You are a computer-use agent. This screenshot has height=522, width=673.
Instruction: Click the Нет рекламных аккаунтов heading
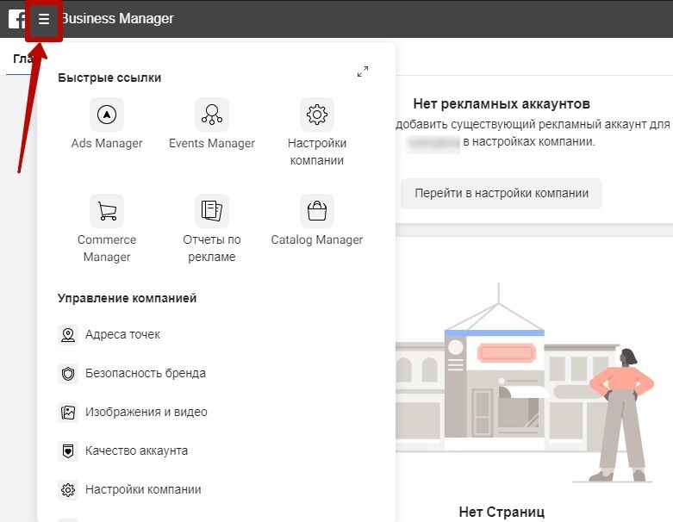[x=502, y=104]
